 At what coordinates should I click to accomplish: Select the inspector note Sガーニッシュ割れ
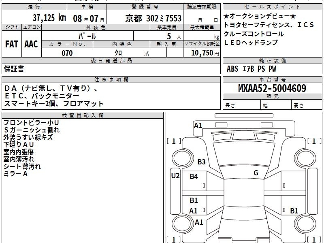point(32,130)
